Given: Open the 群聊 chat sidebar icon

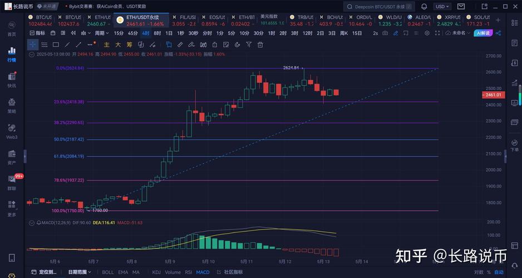Looking at the screenshot, I should pyautogui.click(x=12, y=182).
